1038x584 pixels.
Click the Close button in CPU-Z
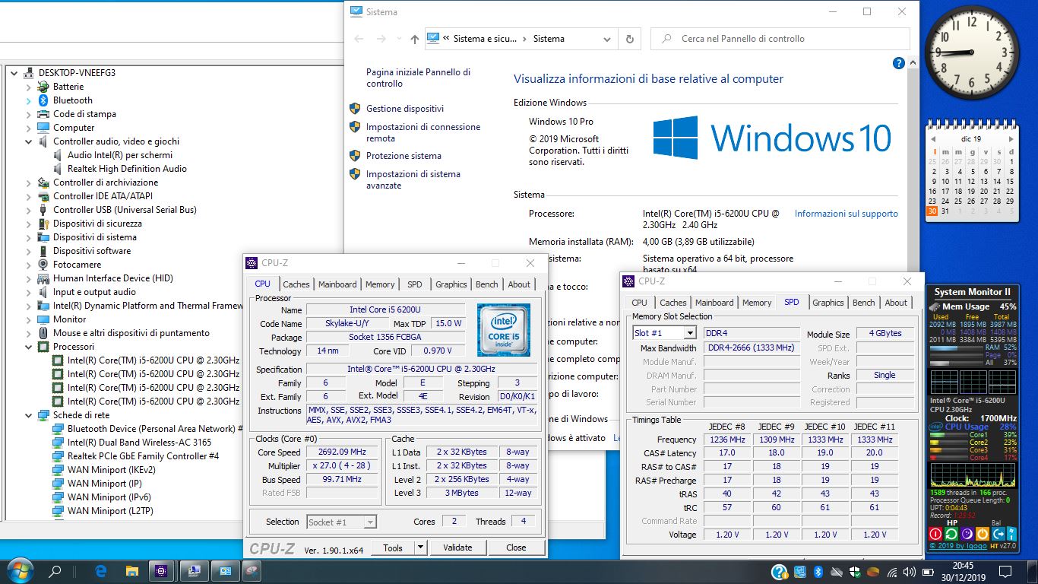point(516,547)
